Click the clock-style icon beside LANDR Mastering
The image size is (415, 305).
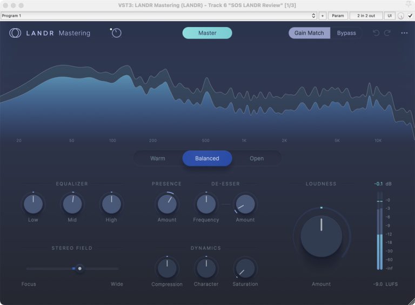pos(116,33)
